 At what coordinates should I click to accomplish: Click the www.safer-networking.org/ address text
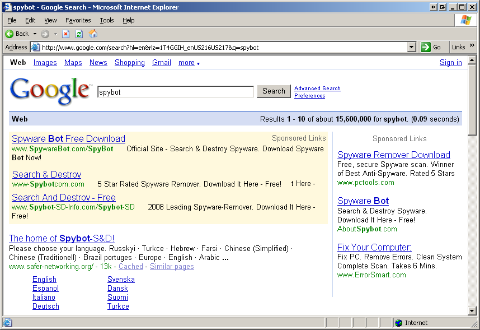pos(51,267)
